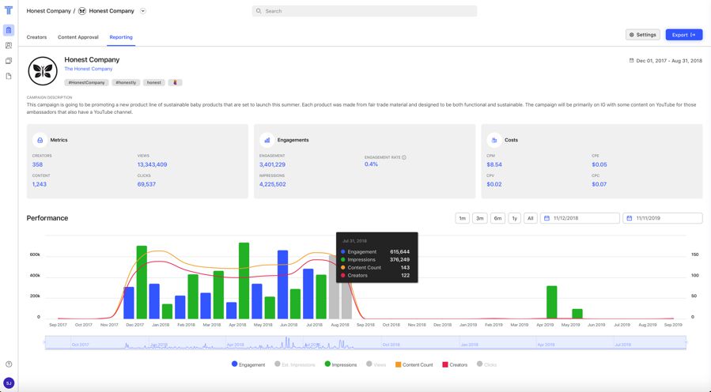Open the 11/11/2019 end date picker
Viewport: 711px width, 392px height.
point(663,218)
